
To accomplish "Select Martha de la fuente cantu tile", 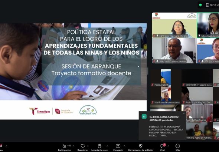I will (166, 95).
